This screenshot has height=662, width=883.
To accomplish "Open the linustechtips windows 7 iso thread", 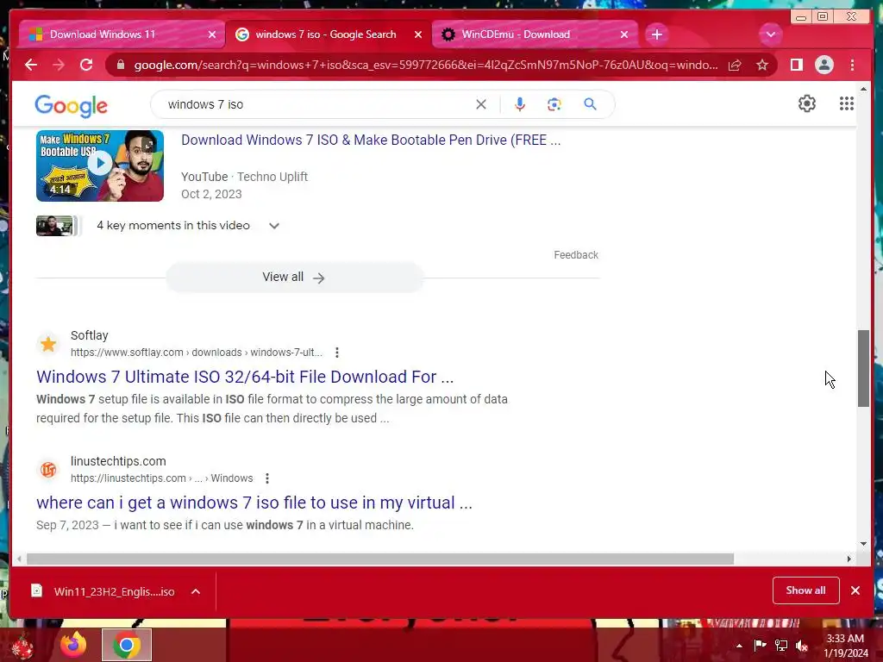I will pyautogui.click(x=254, y=503).
